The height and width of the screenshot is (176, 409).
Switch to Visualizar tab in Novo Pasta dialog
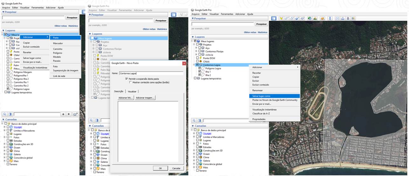132,91
